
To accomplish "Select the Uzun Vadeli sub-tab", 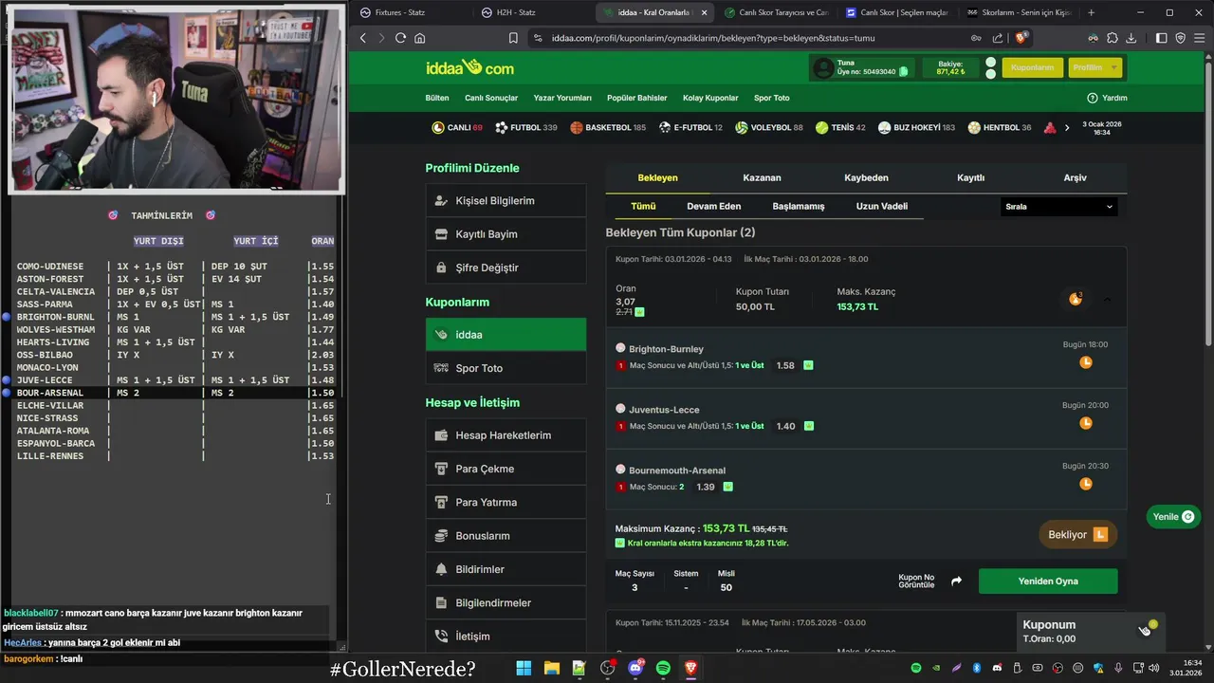I will [x=882, y=206].
